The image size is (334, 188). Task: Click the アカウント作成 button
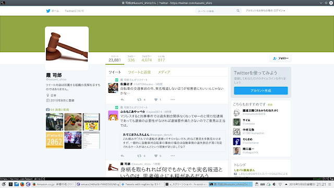tap(261, 90)
